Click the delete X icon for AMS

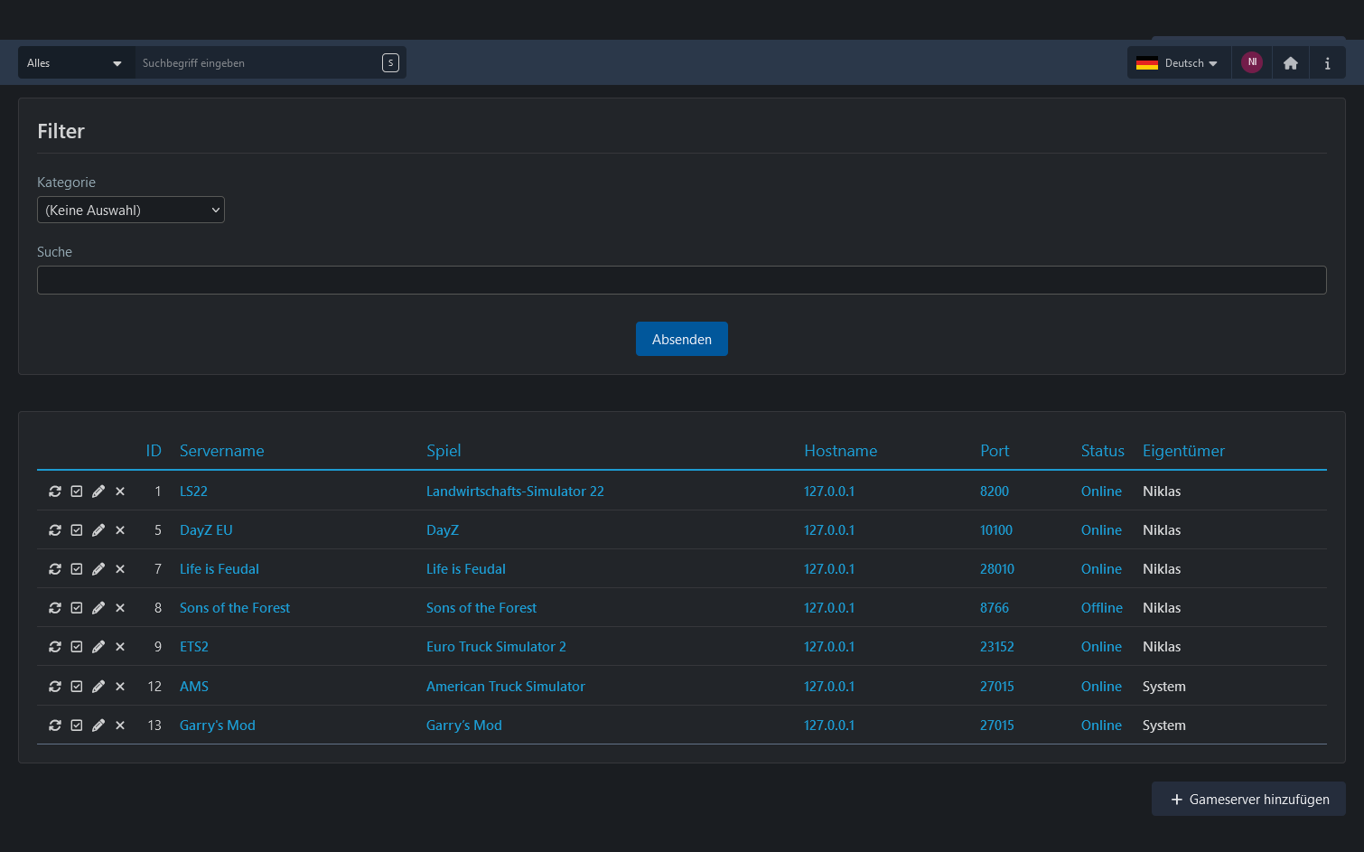tap(120, 687)
